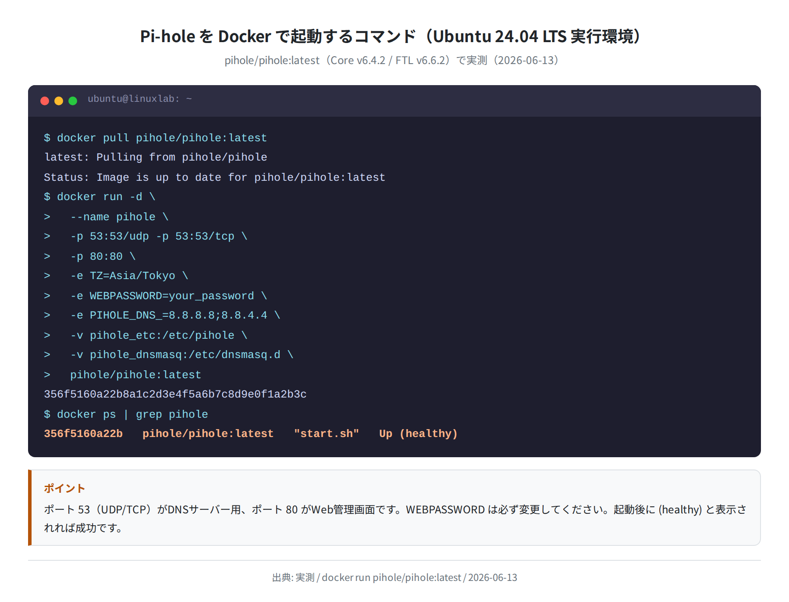Click the final 'pihole/pihole:latest' image argument line
Image resolution: width=789 pixels, height=602 pixels.
point(123,375)
